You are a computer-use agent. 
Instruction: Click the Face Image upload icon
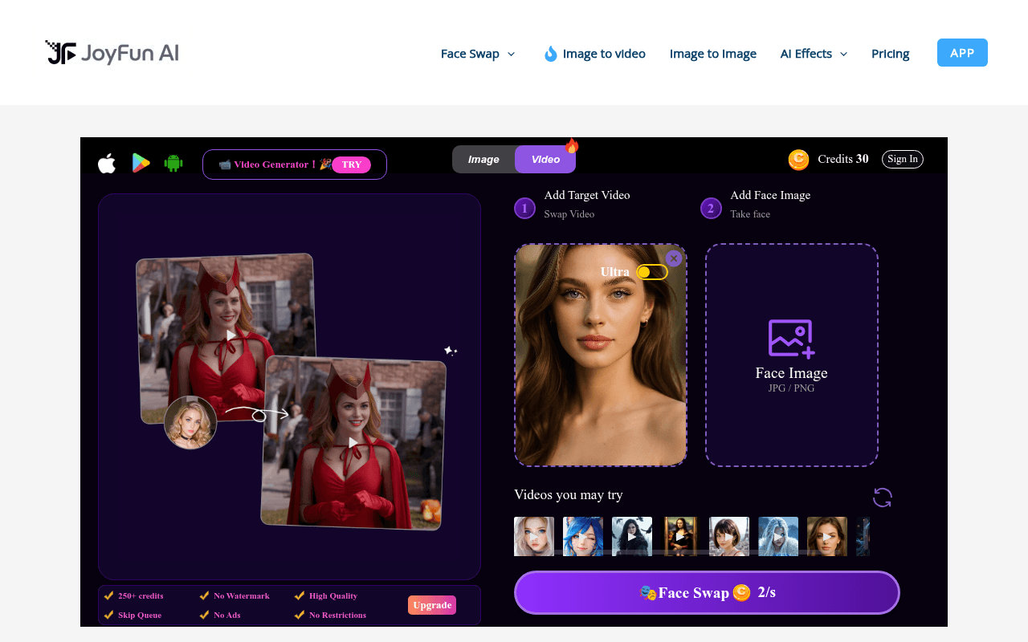pyautogui.click(x=791, y=338)
